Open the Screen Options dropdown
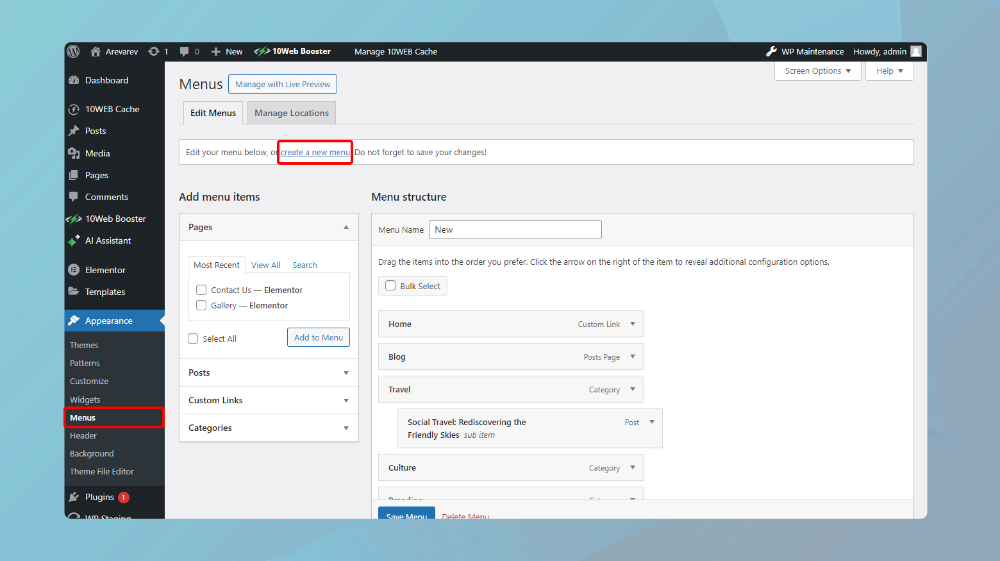The width and height of the screenshot is (1000, 561). (817, 71)
